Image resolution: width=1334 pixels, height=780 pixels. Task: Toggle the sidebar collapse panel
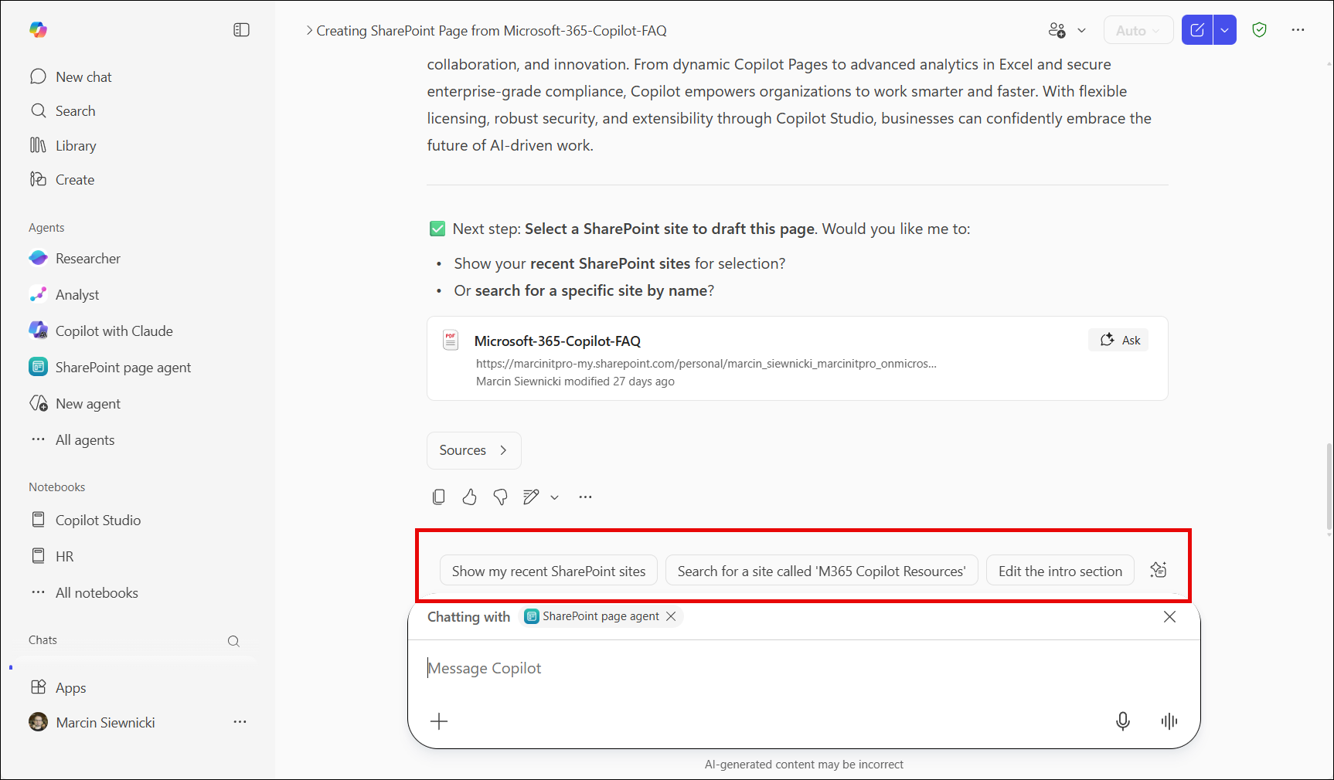[x=241, y=30]
